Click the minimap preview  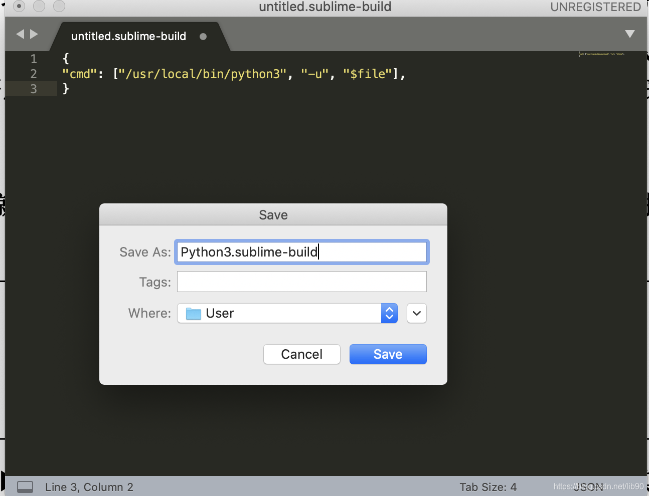(x=602, y=54)
